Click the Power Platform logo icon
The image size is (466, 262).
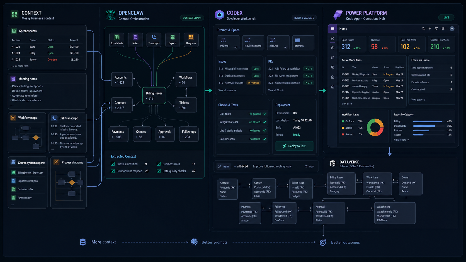coord(338,15)
